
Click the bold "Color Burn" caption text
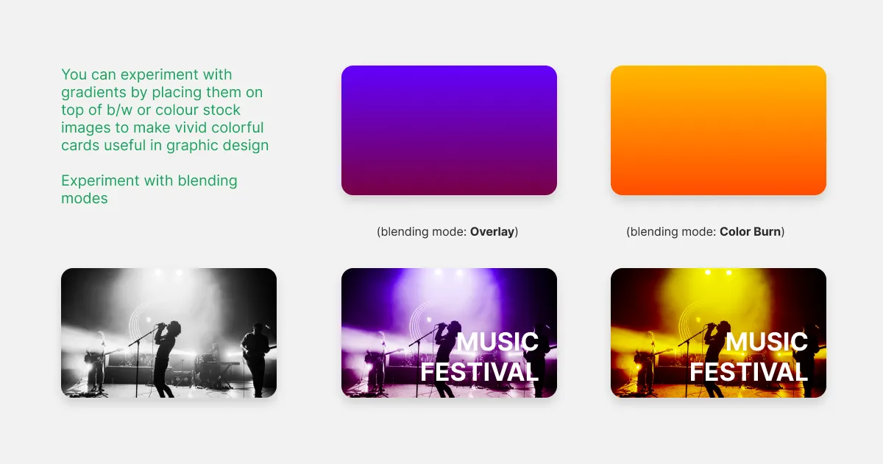click(x=750, y=231)
